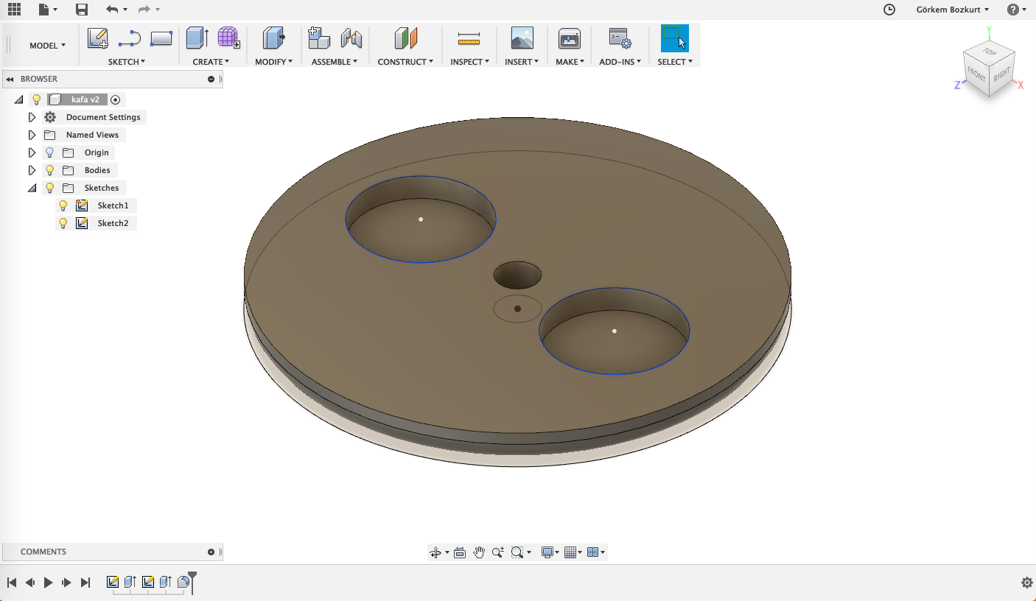Open the 3D Print tool
This screenshot has width=1036, height=601.
click(x=570, y=38)
